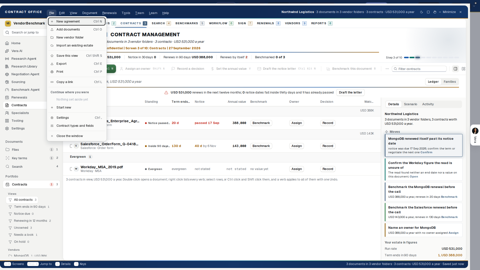Viewport: 480px width, 270px height.
Task: Select the Ledger view toggle
Action: coord(433,82)
